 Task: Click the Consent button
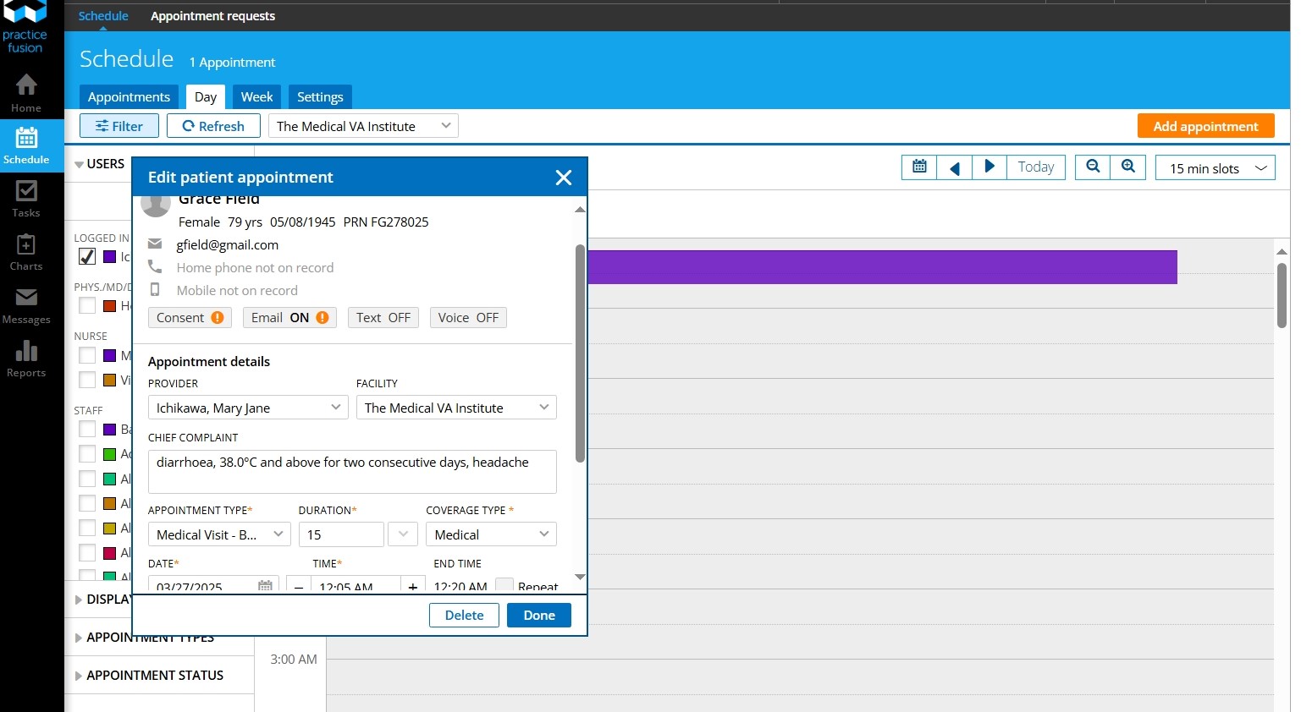tap(190, 317)
